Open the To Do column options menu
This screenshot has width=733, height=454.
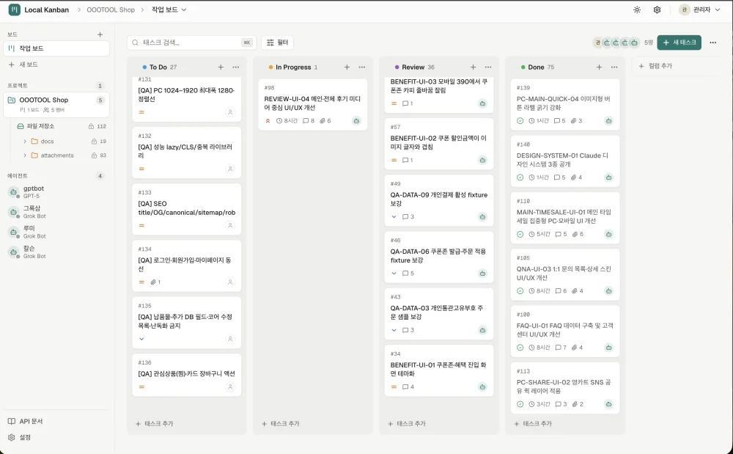pos(235,67)
